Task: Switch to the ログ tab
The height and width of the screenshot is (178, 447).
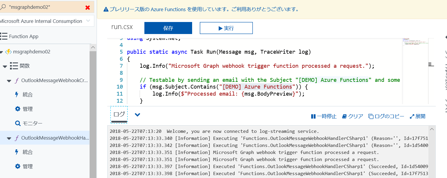Action: point(119,114)
